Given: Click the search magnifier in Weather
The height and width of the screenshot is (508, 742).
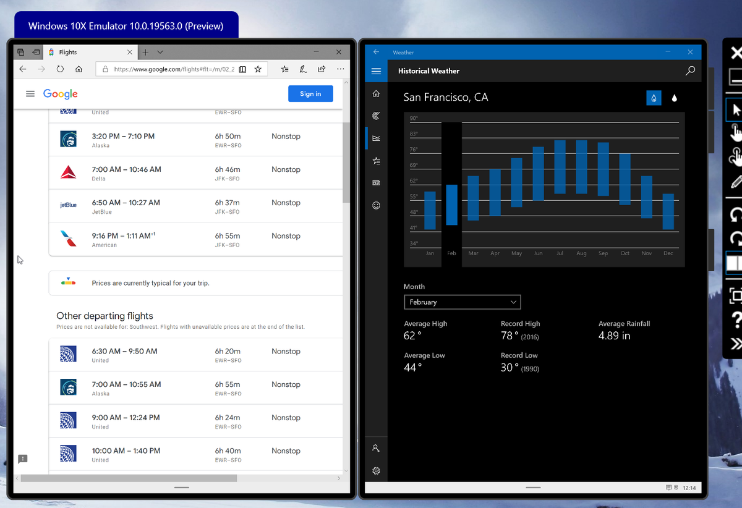Looking at the screenshot, I should click(690, 71).
